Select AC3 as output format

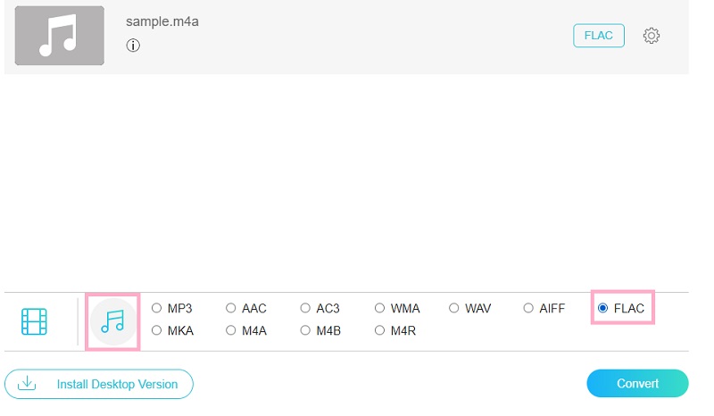click(306, 308)
